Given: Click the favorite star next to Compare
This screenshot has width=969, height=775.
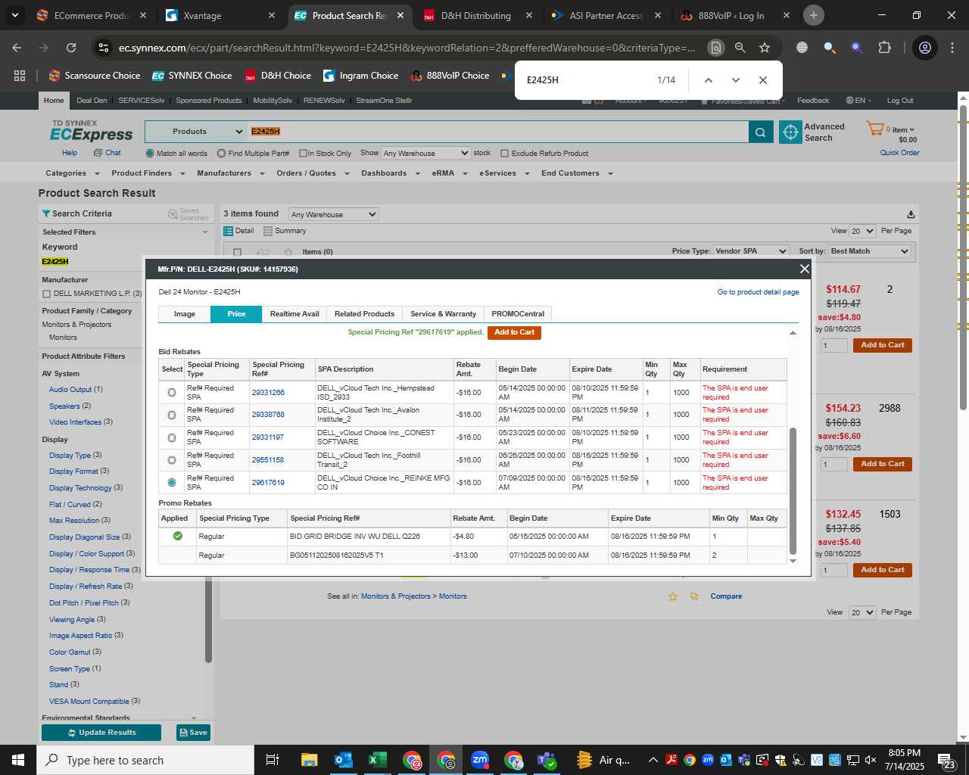Looking at the screenshot, I should (673, 596).
